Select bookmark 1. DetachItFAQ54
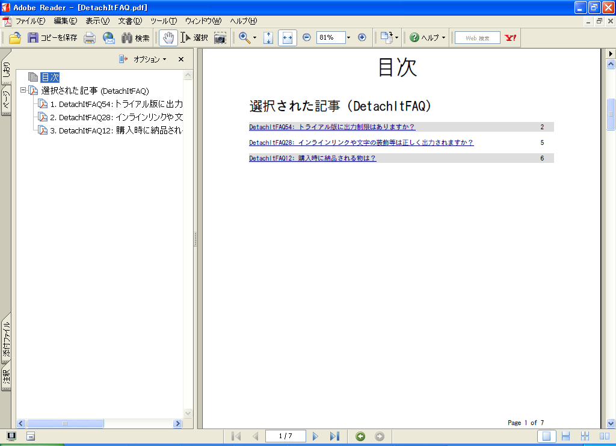Viewport: 616px width, 446px height. [x=116, y=104]
